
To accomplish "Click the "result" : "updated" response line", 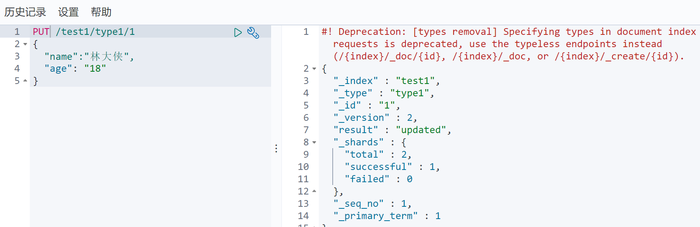I will coord(392,130).
